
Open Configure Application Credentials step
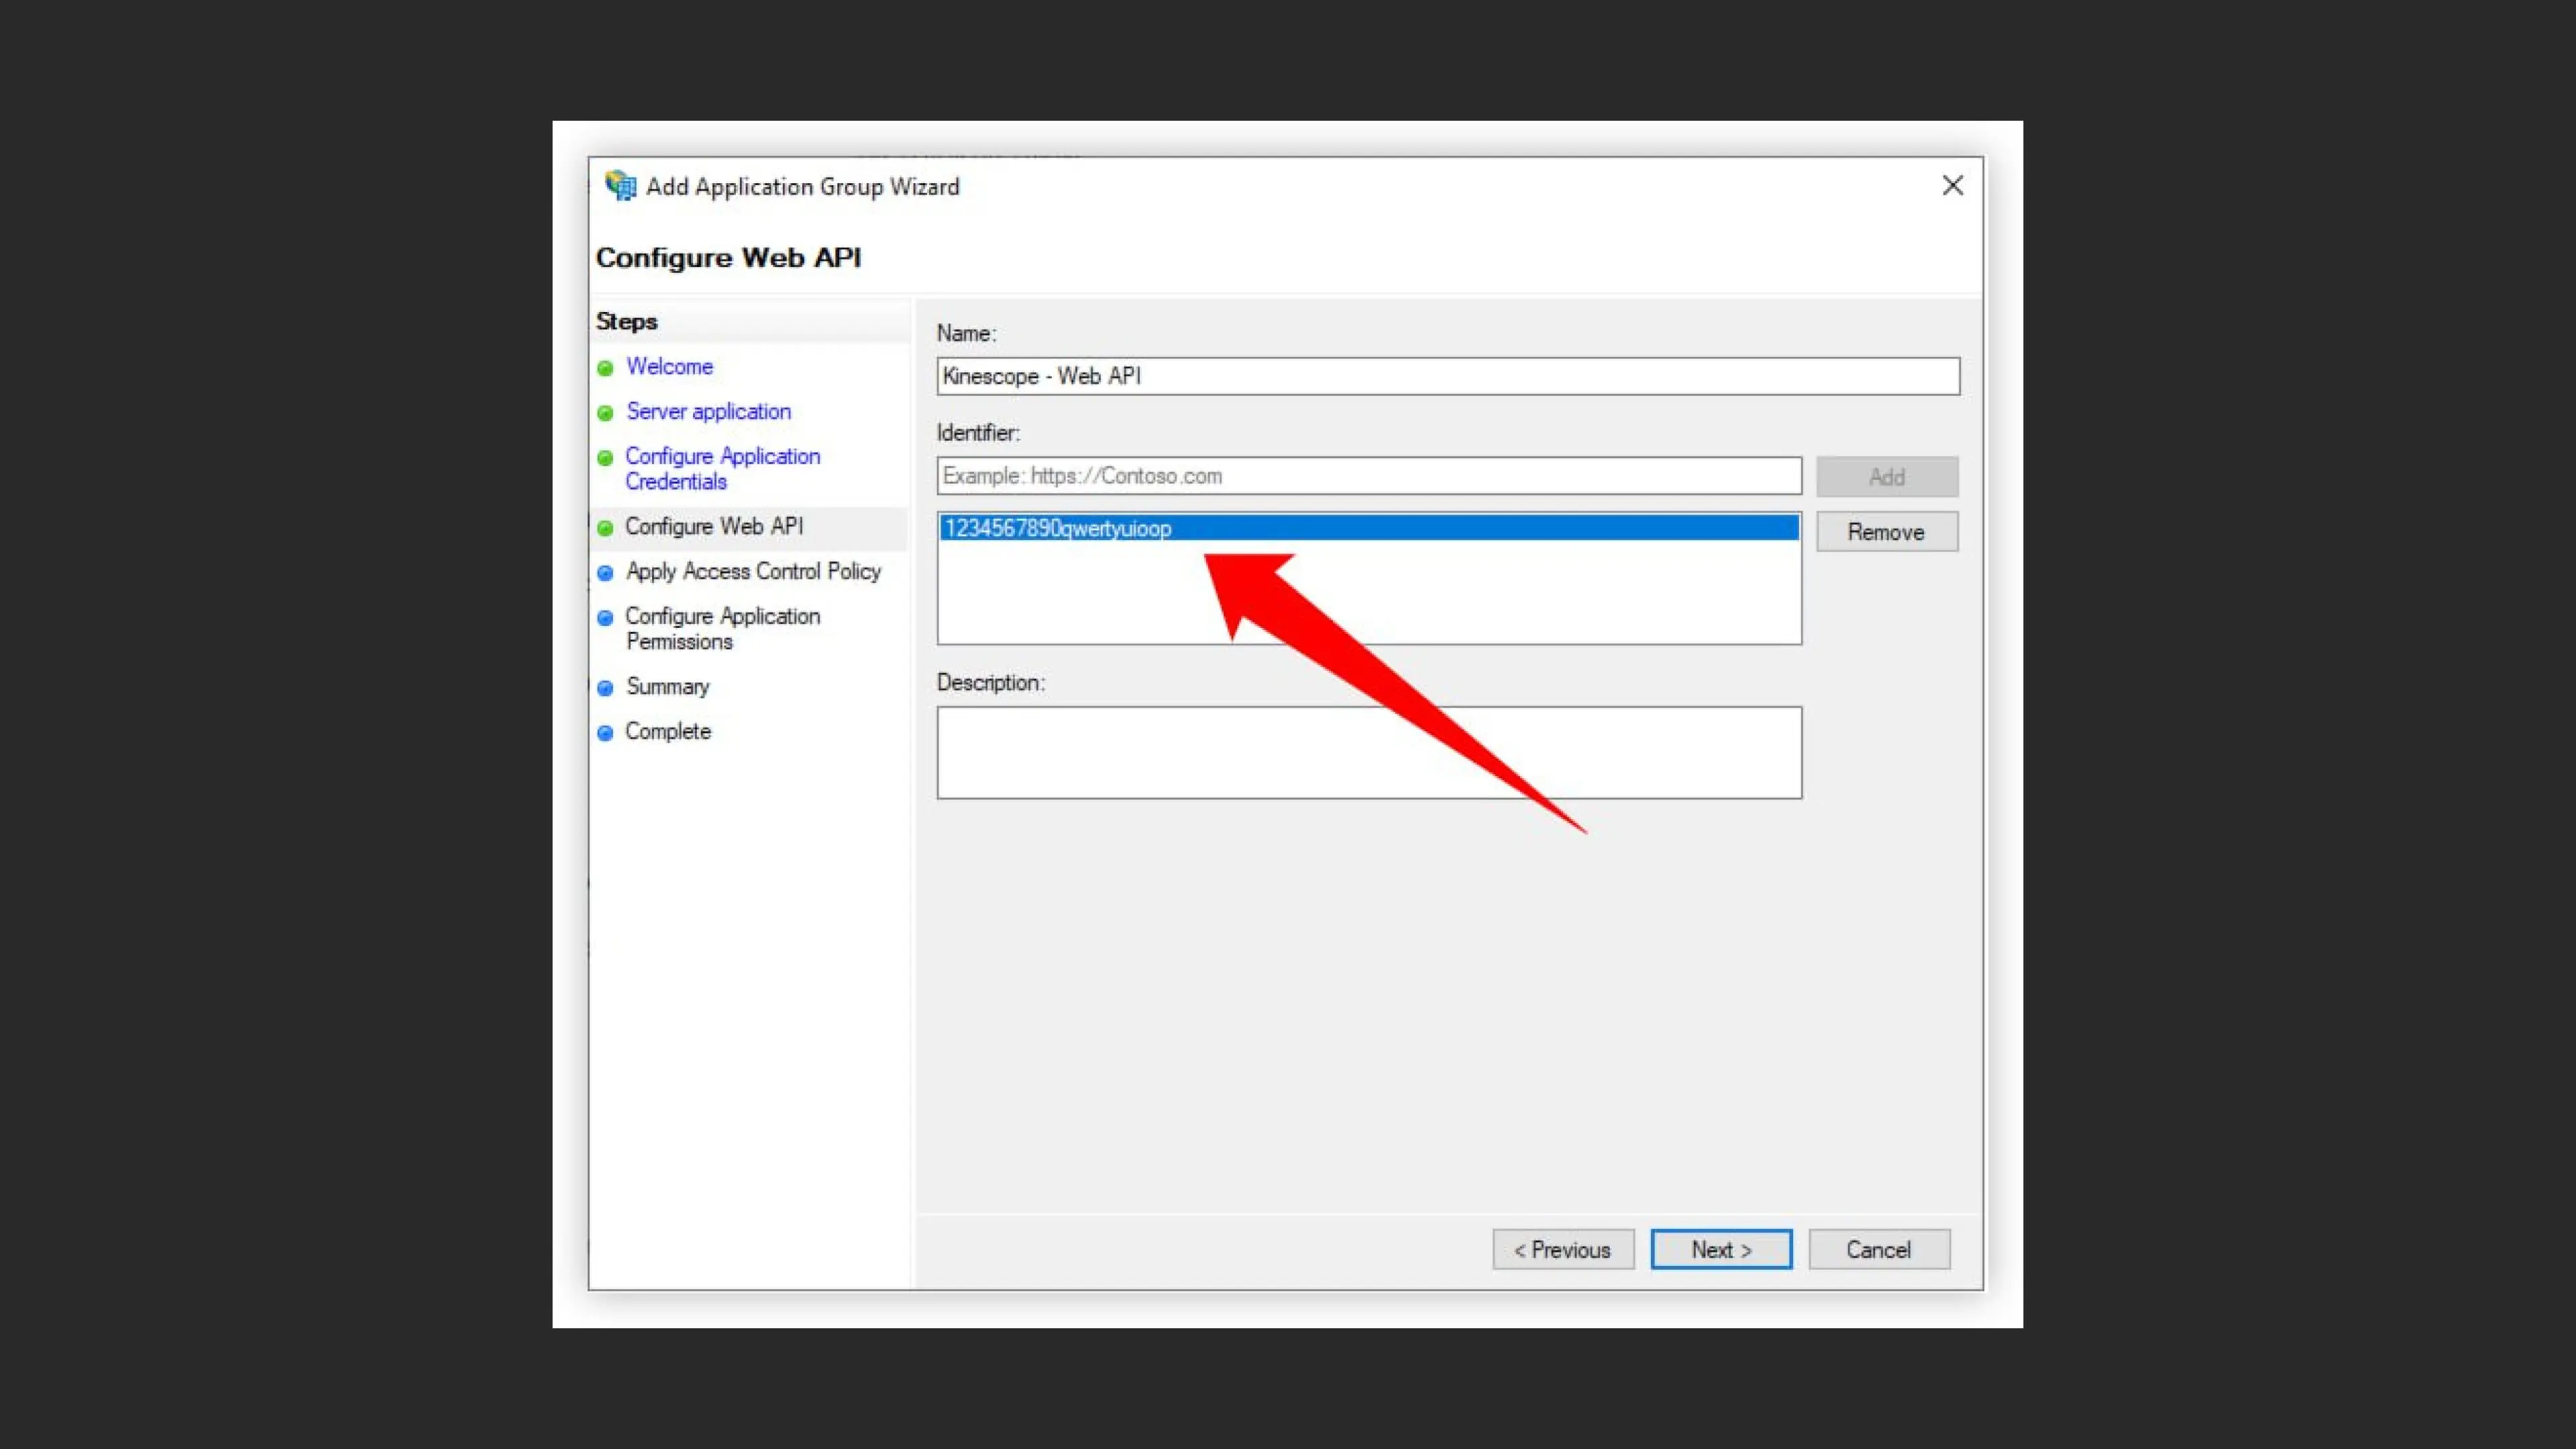click(x=722, y=468)
